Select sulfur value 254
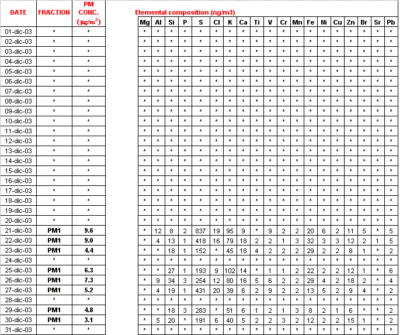The height and width of the screenshot is (335, 403). [x=200, y=281]
